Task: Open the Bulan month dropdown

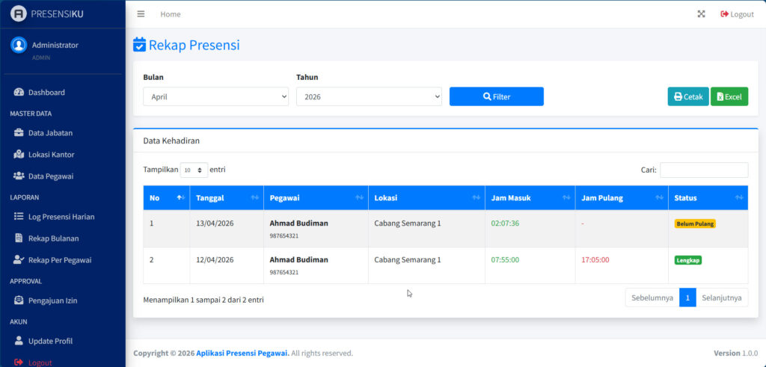Action: 215,96
